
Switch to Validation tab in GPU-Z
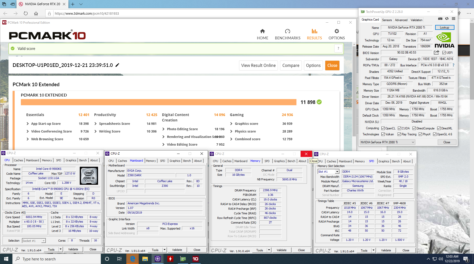[416, 20]
